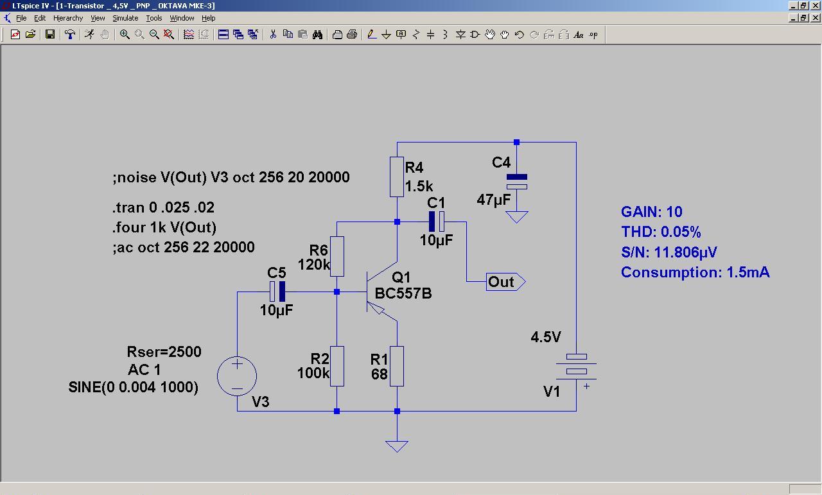The image size is (822, 495).
Task: Zoom to fit with the crossed magnifier
Action: tap(169, 35)
